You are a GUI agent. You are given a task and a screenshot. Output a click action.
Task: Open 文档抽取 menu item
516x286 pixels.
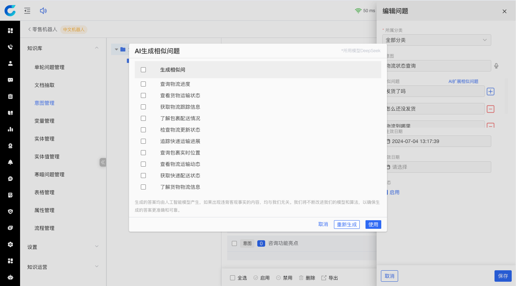pyautogui.click(x=44, y=85)
